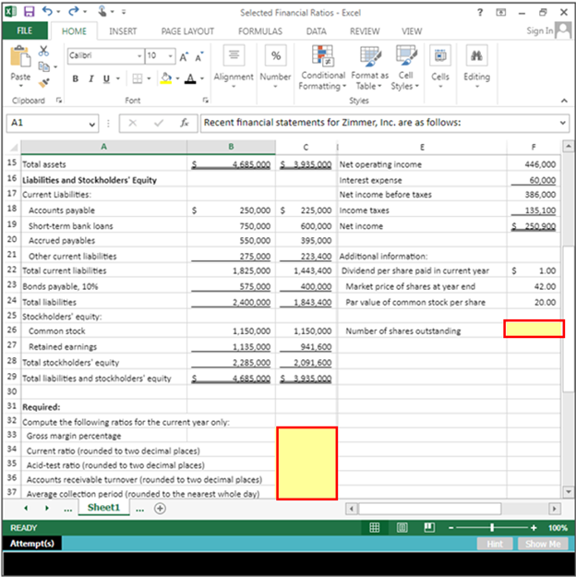Click the Cancel X in formula bar
The width and height of the screenshot is (576, 577).
coord(133,123)
